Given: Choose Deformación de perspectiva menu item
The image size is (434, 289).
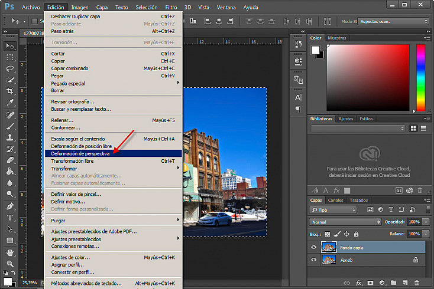Looking at the screenshot, I should (113, 153).
